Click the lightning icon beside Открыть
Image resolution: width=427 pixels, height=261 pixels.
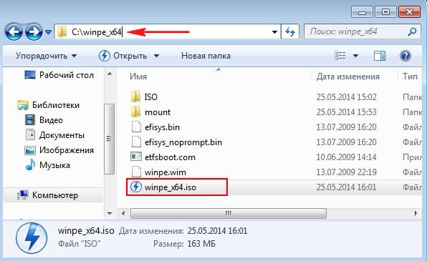point(104,56)
